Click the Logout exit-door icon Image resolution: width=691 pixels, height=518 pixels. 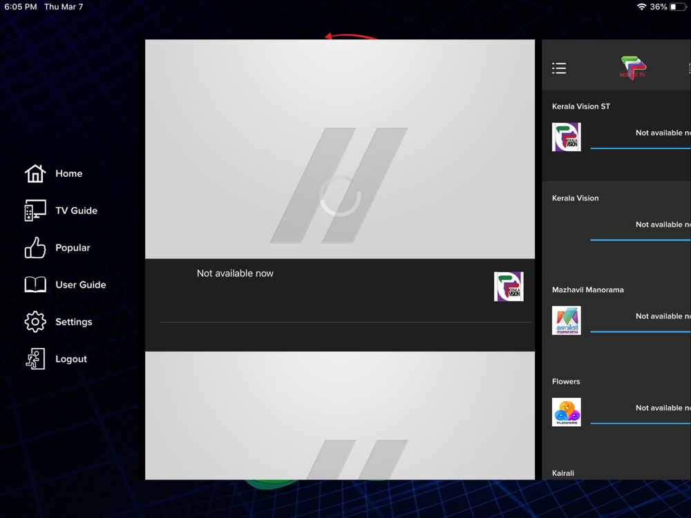(x=35, y=359)
